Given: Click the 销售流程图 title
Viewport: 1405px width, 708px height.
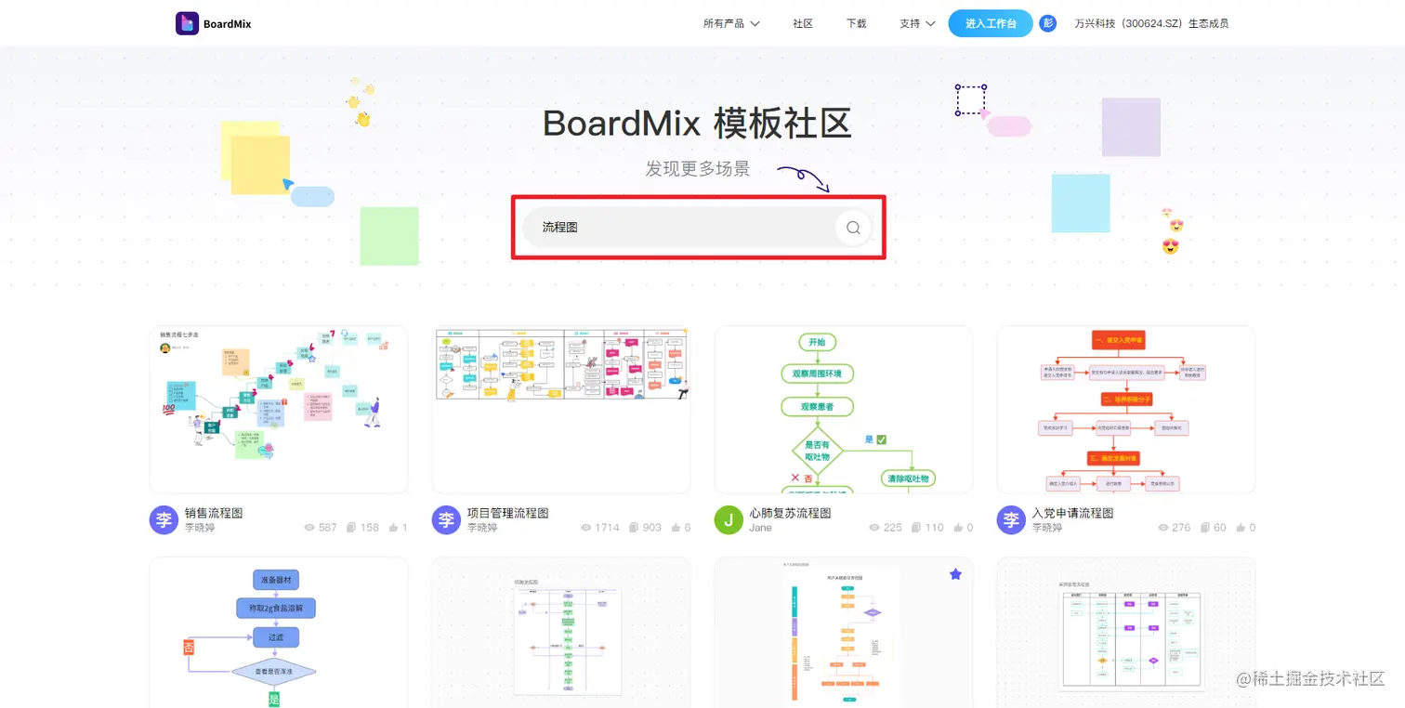Looking at the screenshot, I should [214, 513].
